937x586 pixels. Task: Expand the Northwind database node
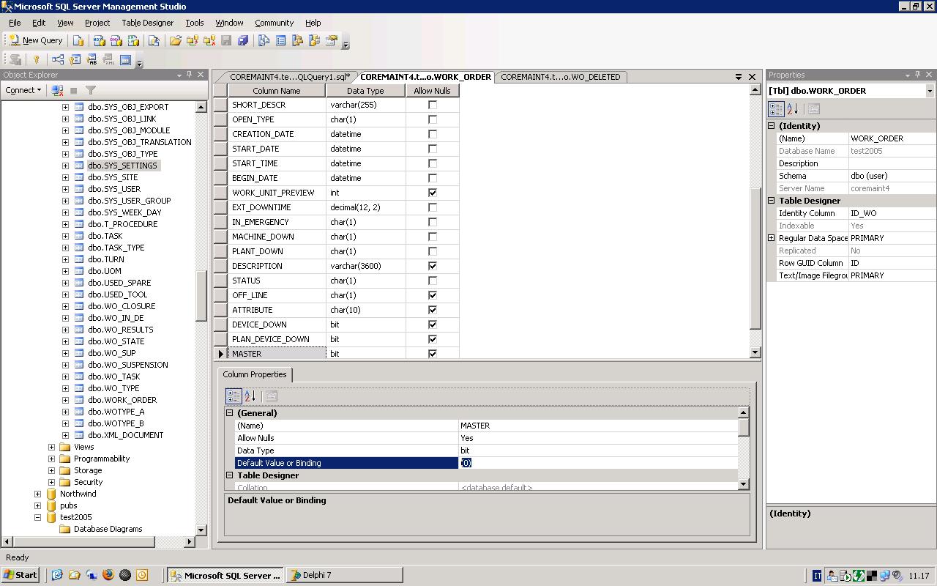click(37, 494)
